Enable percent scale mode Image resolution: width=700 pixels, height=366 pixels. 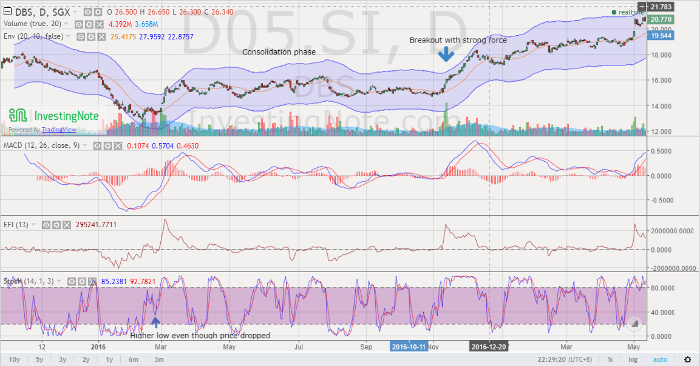point(610,359)
